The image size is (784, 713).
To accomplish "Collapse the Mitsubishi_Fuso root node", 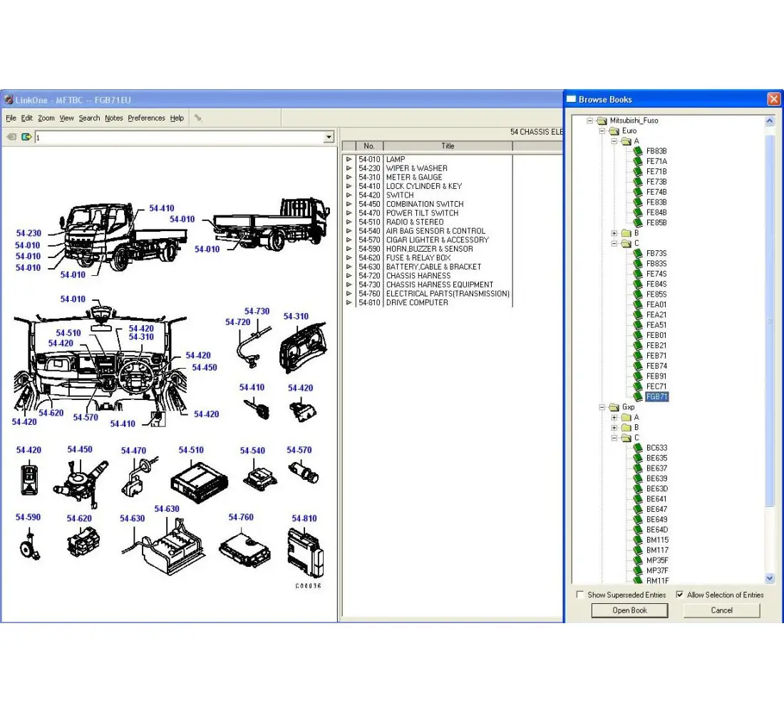I will (590, 120).
